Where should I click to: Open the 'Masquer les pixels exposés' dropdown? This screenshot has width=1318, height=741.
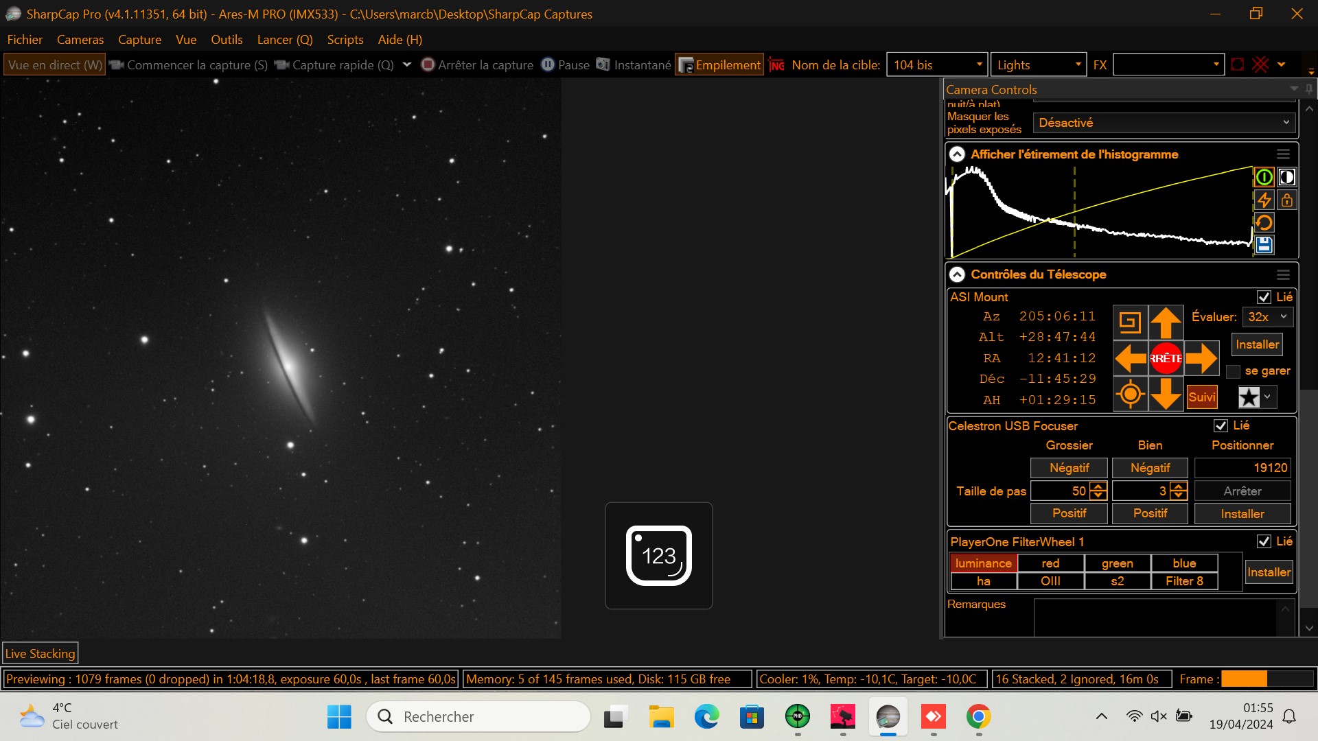click(1164, 123)
